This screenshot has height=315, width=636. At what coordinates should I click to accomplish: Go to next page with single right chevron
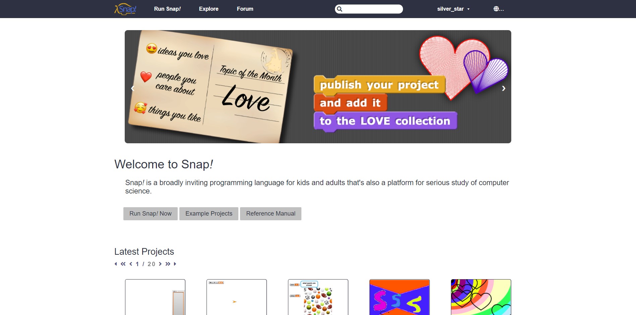[x=160, y=264]
